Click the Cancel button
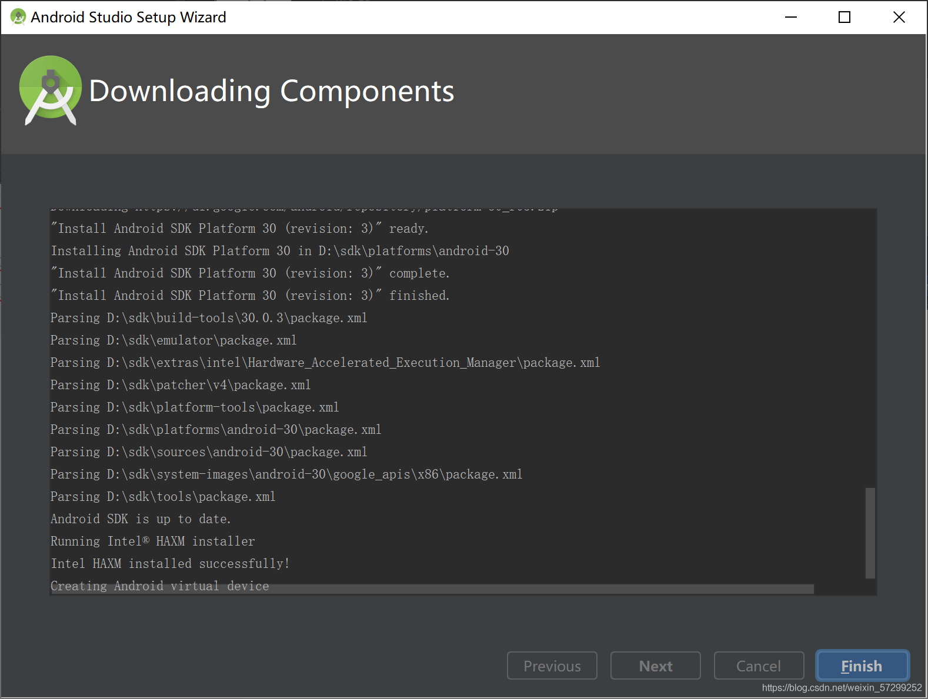Viewport: 928px width, 699px height. [759, 665]
